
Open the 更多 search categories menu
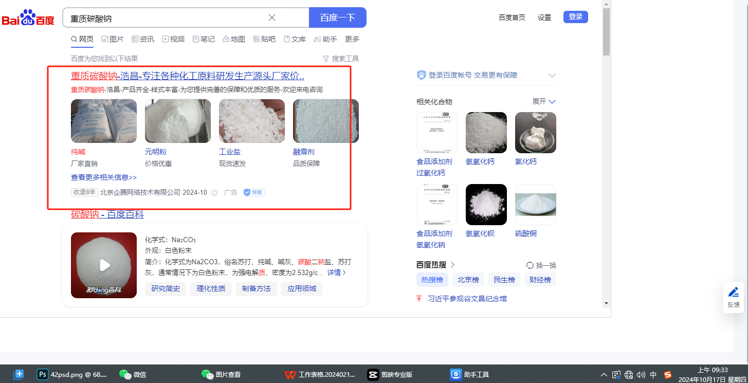tap(352, 39)
